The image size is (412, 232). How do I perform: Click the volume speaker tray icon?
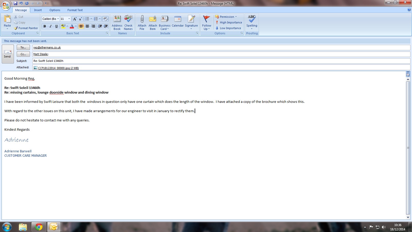click(384, 227)
